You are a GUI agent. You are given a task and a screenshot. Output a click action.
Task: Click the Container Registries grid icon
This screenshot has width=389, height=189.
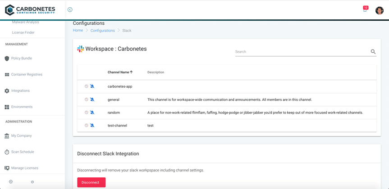[x=7, y=75]
